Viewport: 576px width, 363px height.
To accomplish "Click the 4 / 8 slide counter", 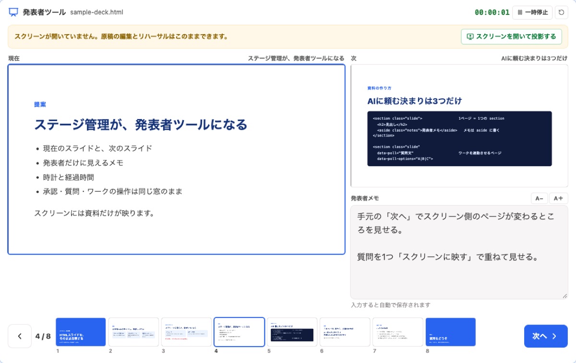I will coord(43,336).
